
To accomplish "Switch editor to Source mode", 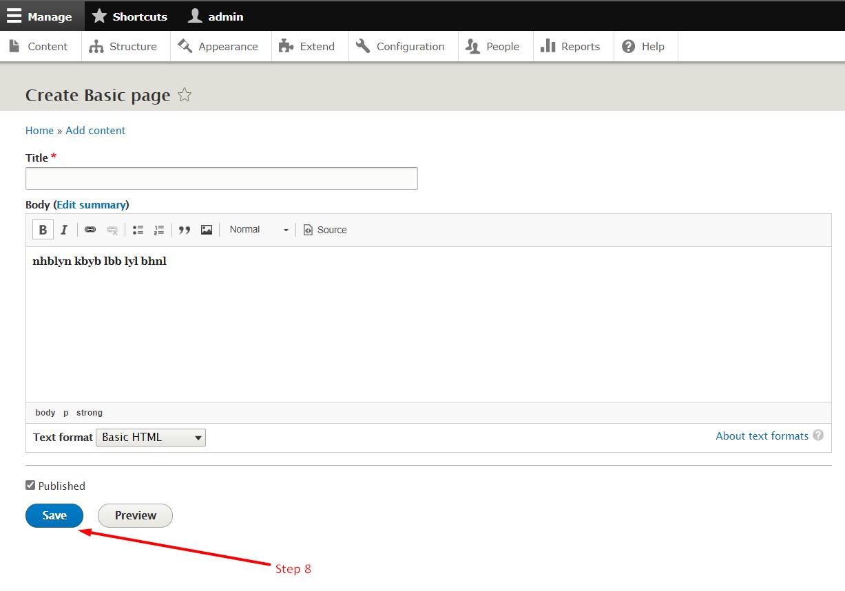I will (x=325, y=230).
